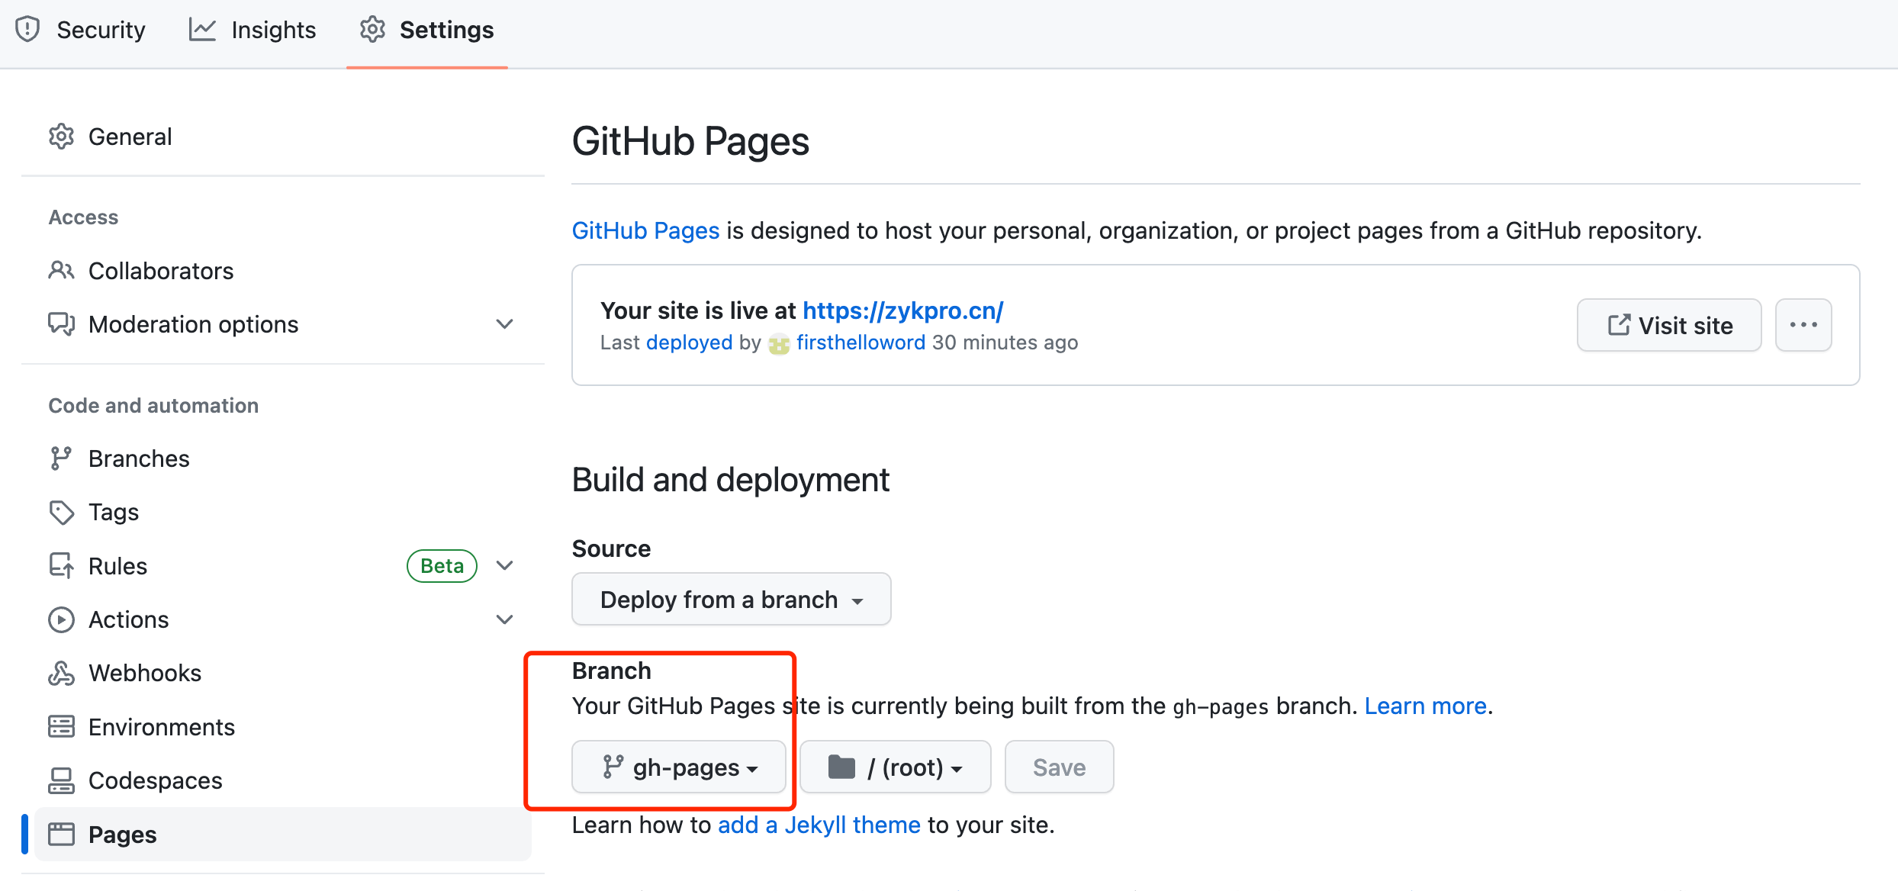Click the Codespaces icon in sidebar
Image resolution: width=1898 pixels, height=891 pixels.
point(61,780)
